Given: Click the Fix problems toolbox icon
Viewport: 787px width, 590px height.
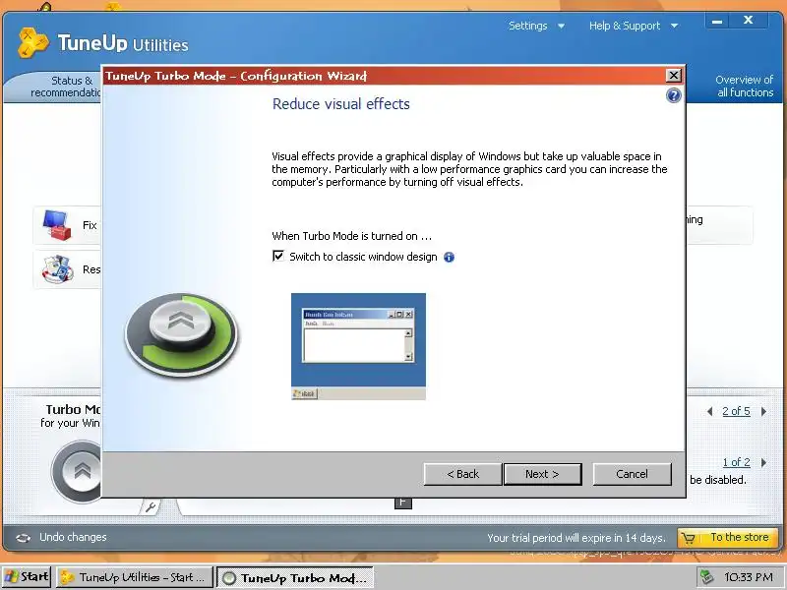Looking at the screenshot, I should 57,225.
